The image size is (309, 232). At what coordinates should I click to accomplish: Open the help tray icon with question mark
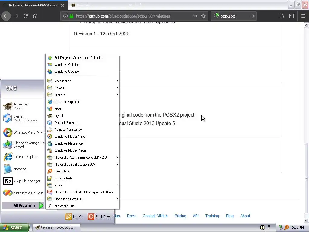pos(262,227)
